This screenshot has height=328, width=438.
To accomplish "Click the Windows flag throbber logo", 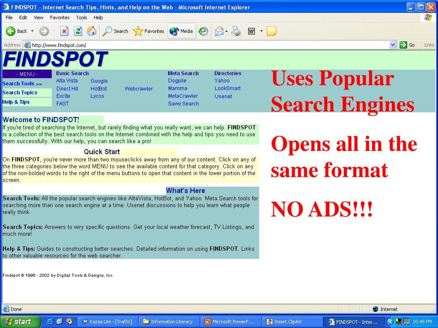I will coord(428,18).
